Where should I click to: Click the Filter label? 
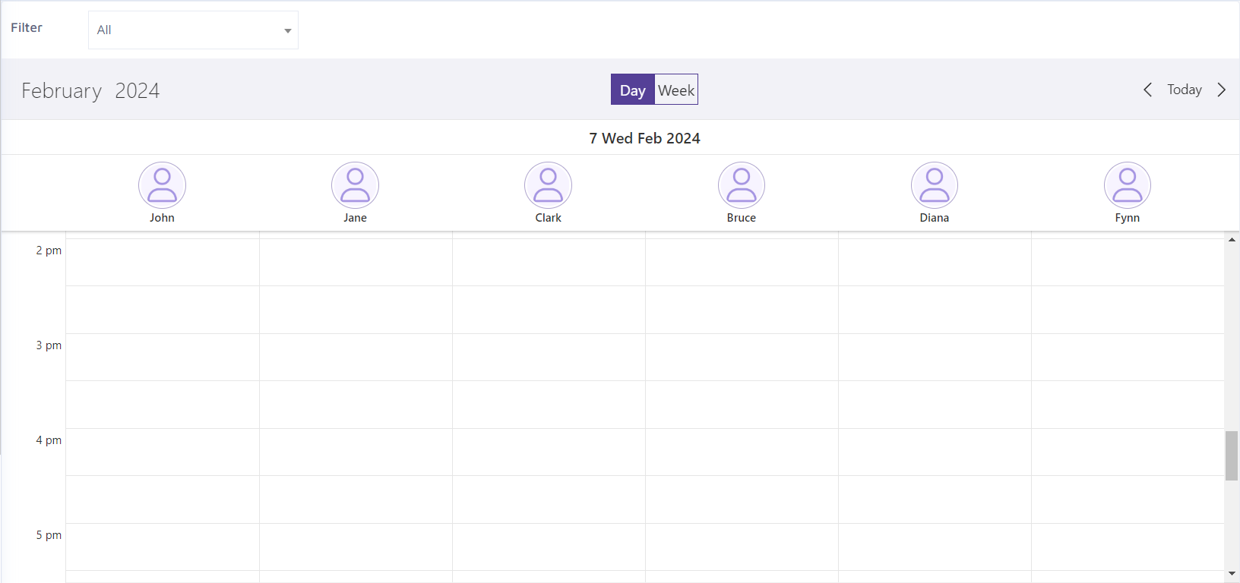pyautogui.click(x=27, y=27)
